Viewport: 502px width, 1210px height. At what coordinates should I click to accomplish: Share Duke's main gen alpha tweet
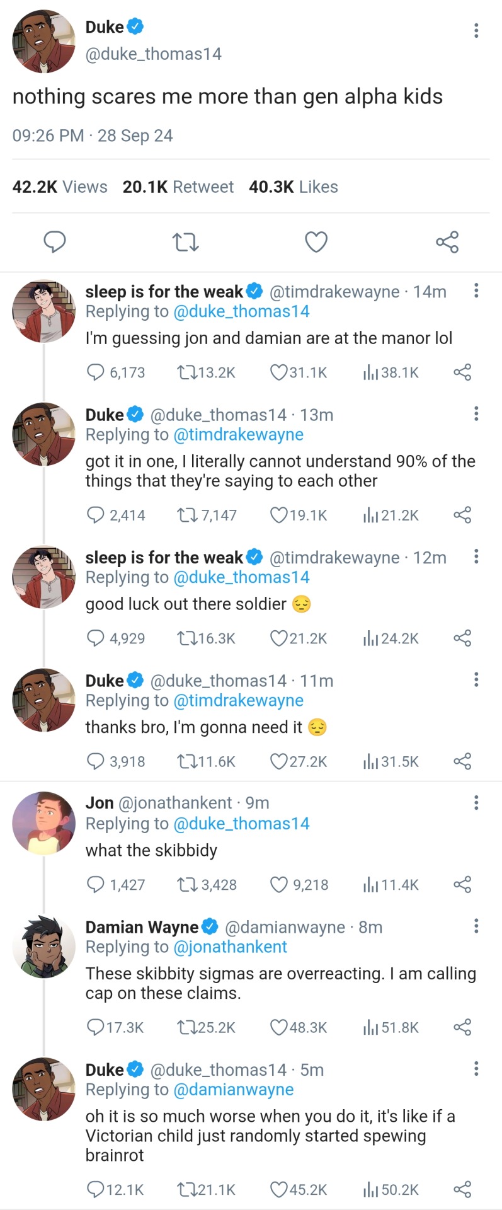pyautogui.click(x=447, y=242)
